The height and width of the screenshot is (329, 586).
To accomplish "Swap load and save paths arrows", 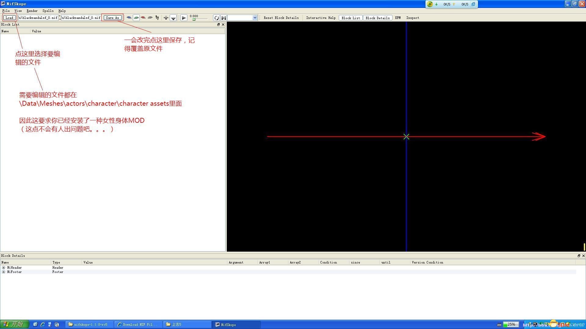I will point(60,18).
